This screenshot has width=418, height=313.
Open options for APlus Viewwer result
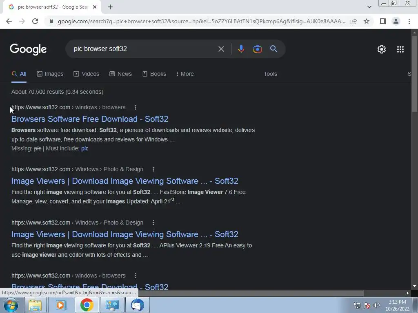point(153,223)
